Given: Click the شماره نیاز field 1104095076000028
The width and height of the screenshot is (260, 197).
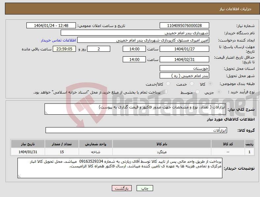Looking at the screenshot, I should coord(184,25).
